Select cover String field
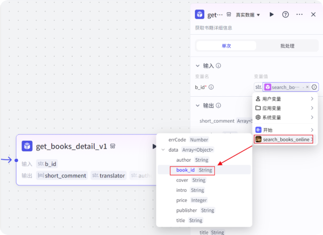This screenshot has width=323, height=235. 204,180
